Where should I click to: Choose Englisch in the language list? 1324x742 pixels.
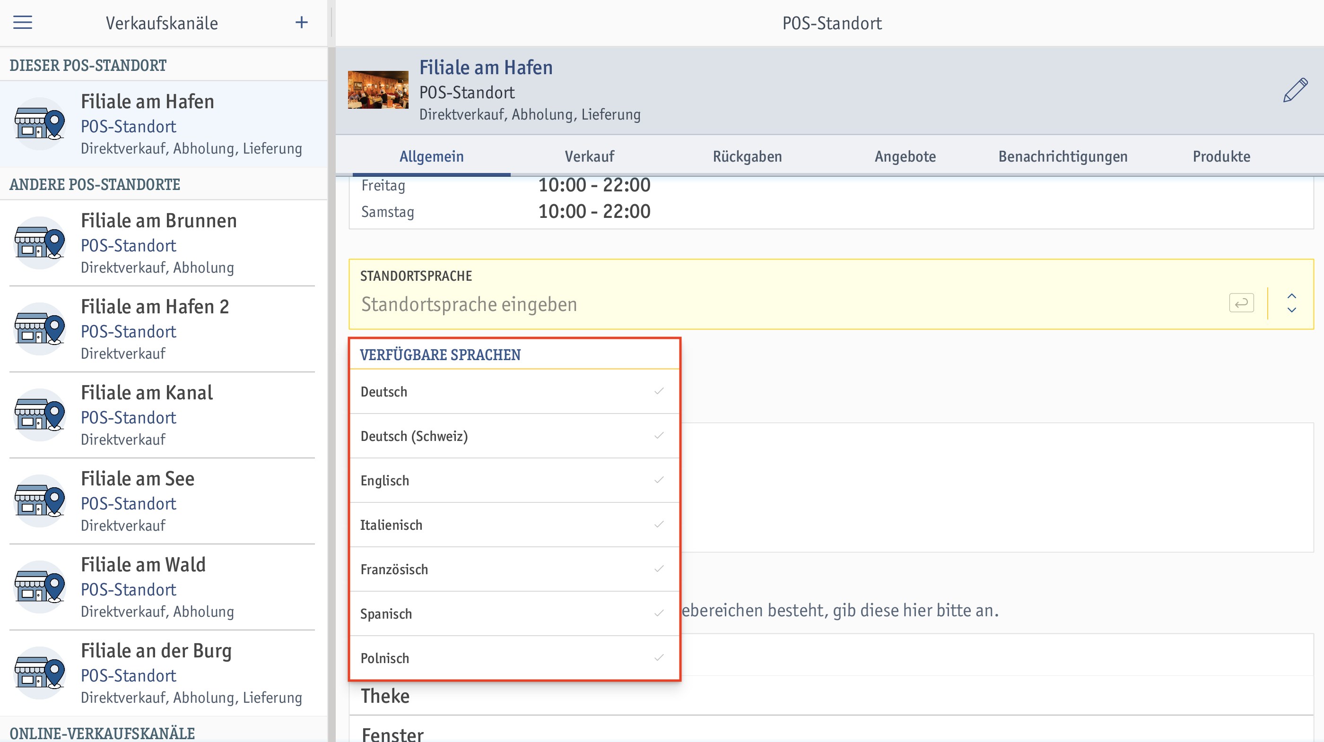point(514,481)
